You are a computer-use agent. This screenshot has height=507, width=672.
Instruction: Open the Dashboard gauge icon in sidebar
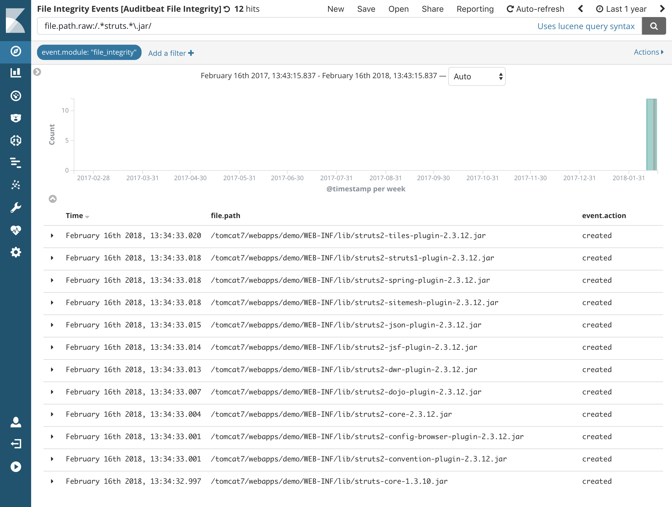(16, 96)
